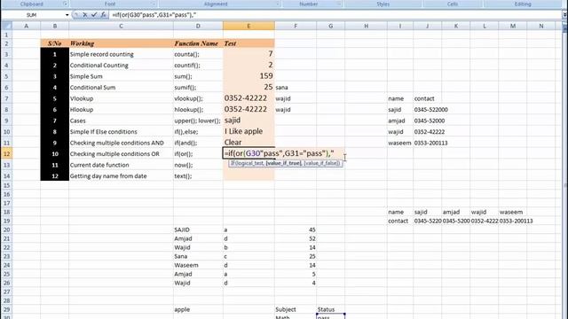Open the Insert Function fx dialog
Screen dimensions: 568x319
[x=103, y=15]
